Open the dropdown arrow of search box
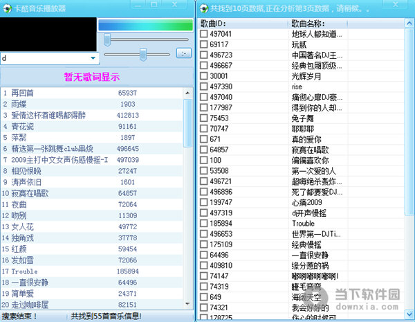This screenshot has width=415, height=322. [93, 58]
